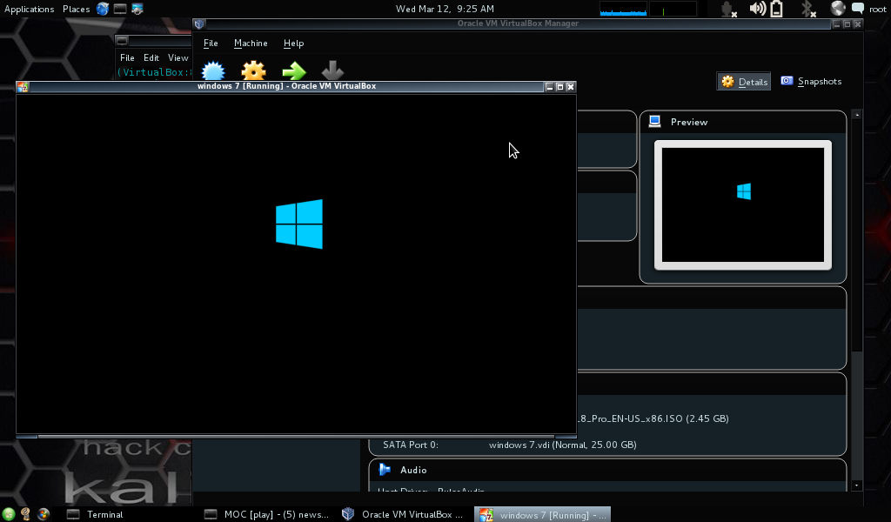The image size is (891, 522).
Task: Click the VM window horizontal scrollbar
Action: click(x=296, y=437)
